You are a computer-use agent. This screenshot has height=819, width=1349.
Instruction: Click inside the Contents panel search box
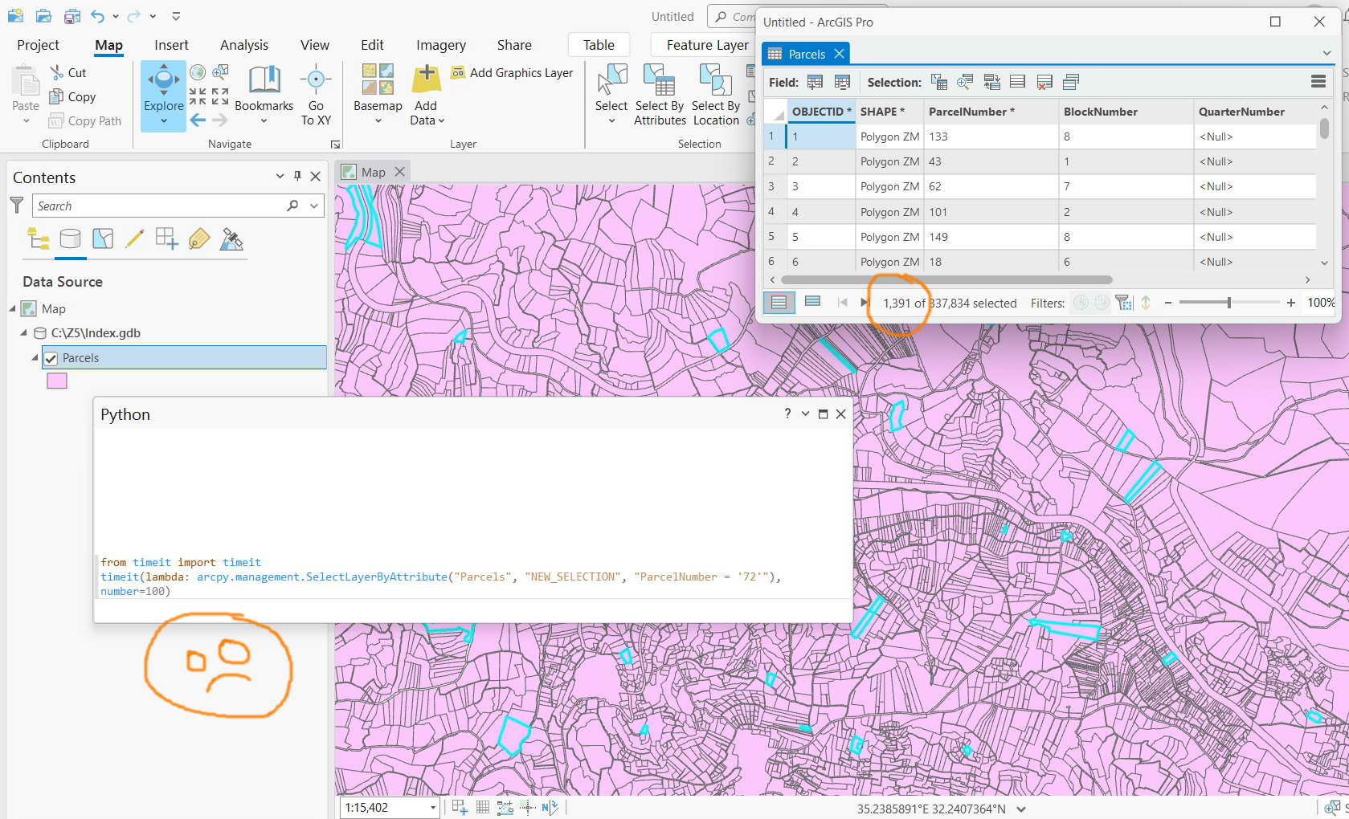point(153,206)
